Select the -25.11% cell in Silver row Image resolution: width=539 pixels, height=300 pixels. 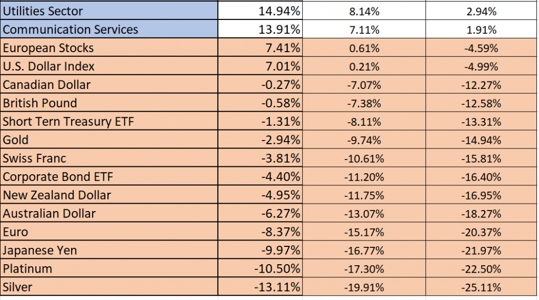(481, 288)
